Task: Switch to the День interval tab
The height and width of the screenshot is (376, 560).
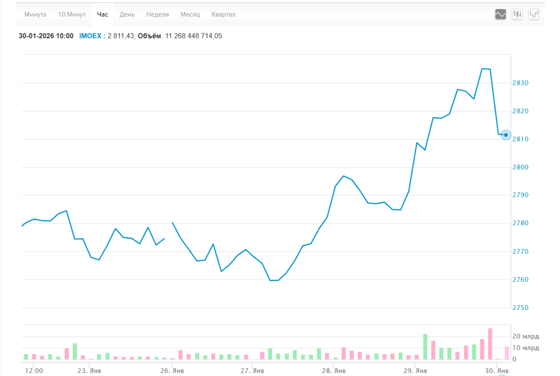Action: (127, 14)
